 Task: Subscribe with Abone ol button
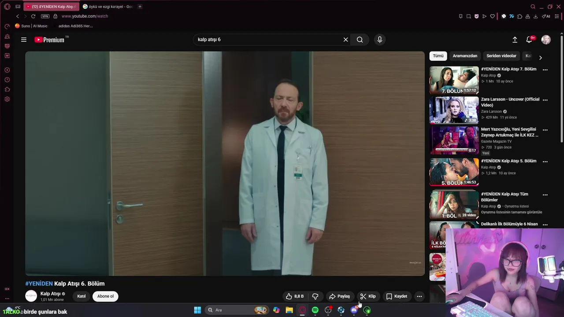pyautogui.click(x=105, y=296)
